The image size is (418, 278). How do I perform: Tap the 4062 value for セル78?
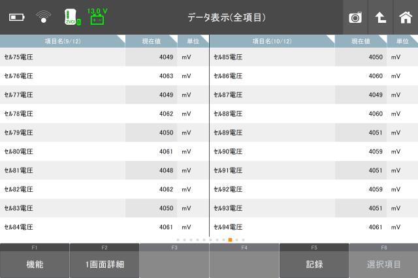[x=166, y=114]
